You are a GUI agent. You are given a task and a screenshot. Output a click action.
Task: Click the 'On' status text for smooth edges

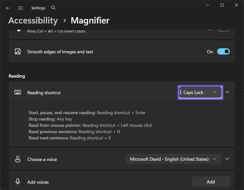pyautogui.click(x=210, y=52)
